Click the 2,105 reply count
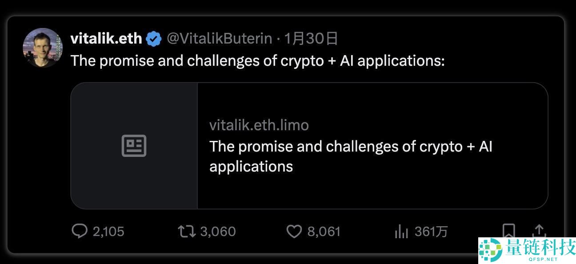Viewport: 576px width, 264px height. (x=108, y=232)
